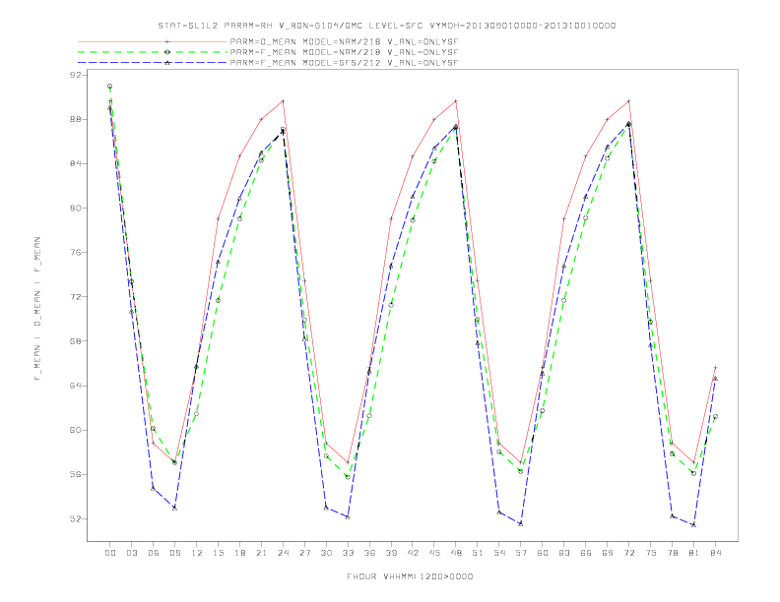
Task: Click y-axis tick label 64
Action: [77, 386]
